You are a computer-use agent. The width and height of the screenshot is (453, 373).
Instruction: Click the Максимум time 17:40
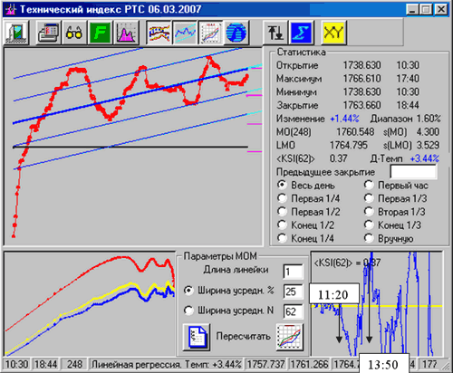pos(408,79)
